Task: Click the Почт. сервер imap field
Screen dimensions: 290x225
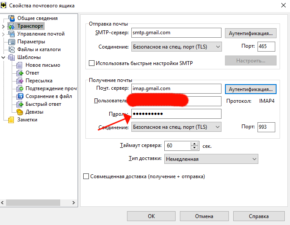Action: (x=176, y=88)
